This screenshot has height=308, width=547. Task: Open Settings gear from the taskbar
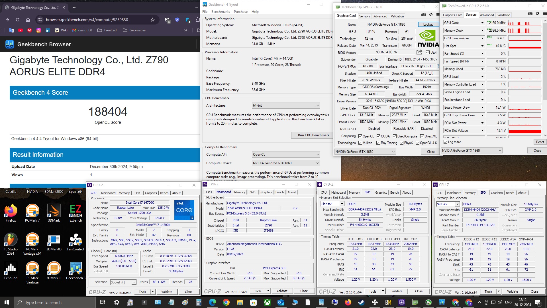point(117,302)
